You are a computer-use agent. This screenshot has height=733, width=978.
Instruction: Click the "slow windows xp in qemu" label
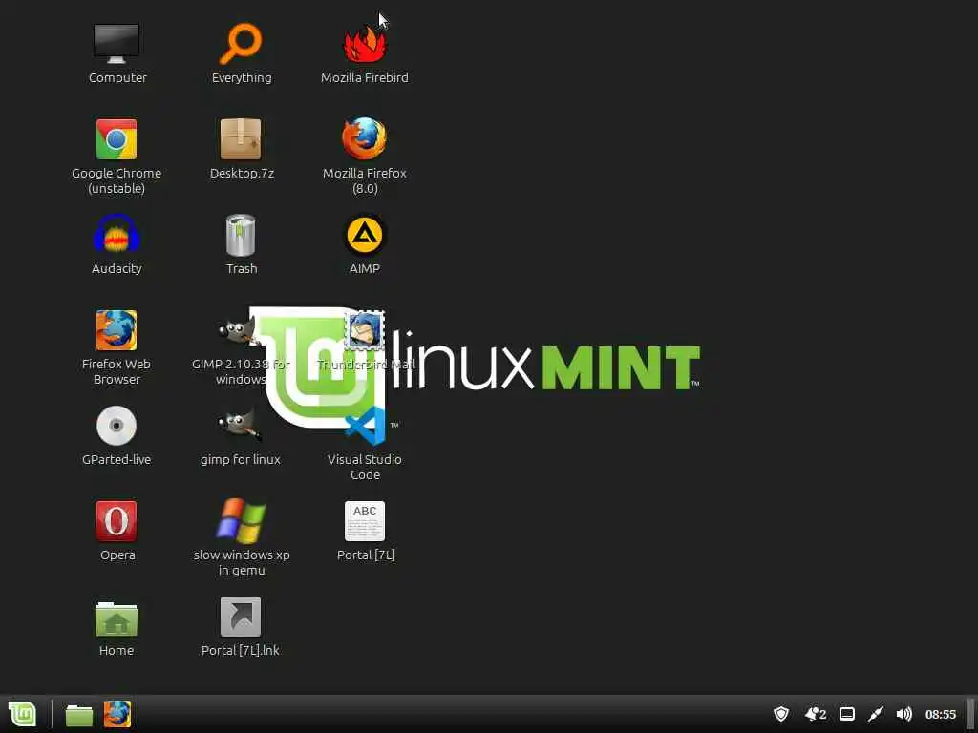[242, 562]
